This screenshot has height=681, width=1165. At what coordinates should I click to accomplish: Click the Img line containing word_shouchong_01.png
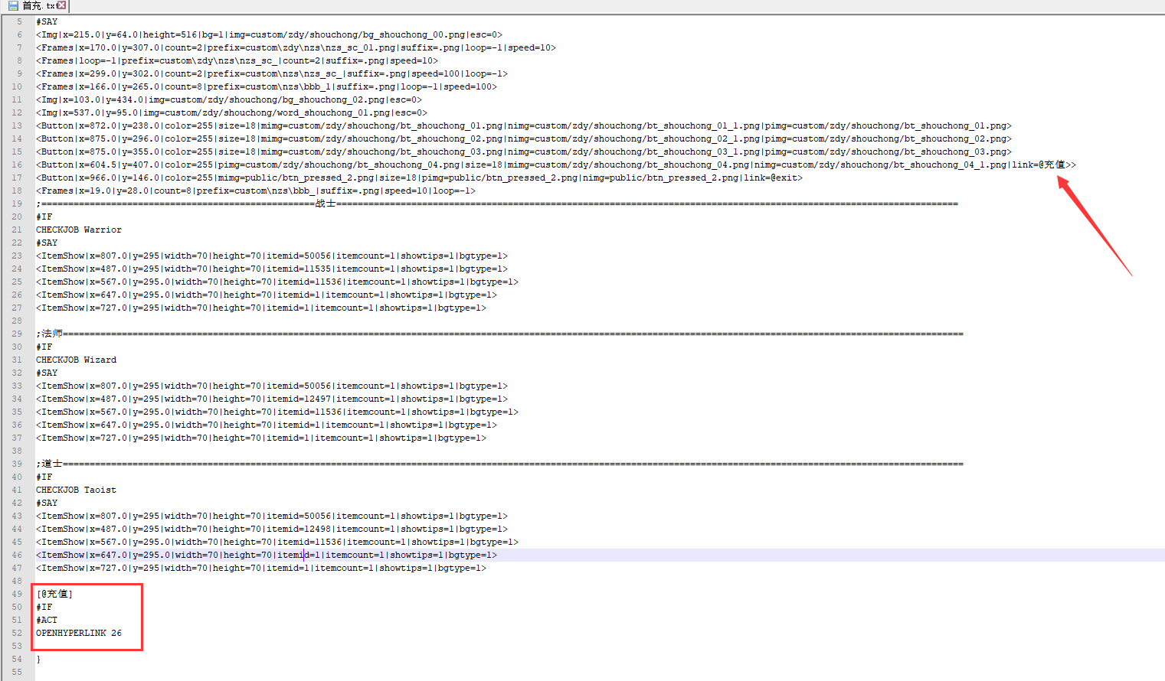point(231,112)
